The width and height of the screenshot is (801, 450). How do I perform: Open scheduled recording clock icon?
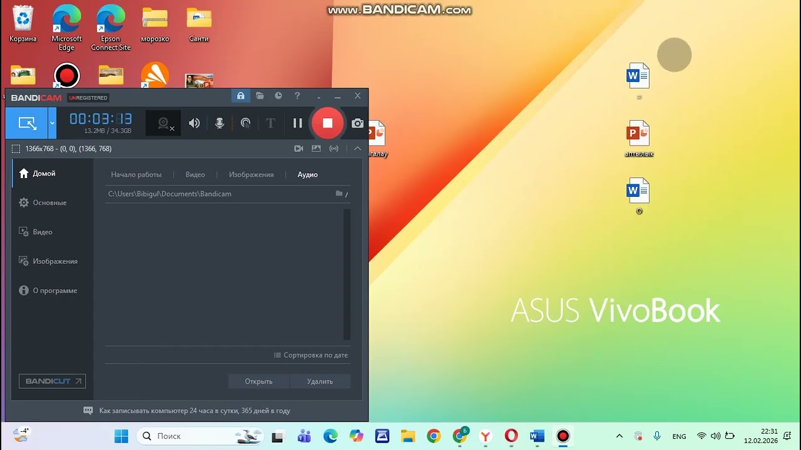[278, 96]
